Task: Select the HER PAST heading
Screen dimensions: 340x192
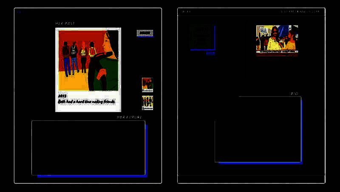Action: pyautogui.click(x=65, y=23)
